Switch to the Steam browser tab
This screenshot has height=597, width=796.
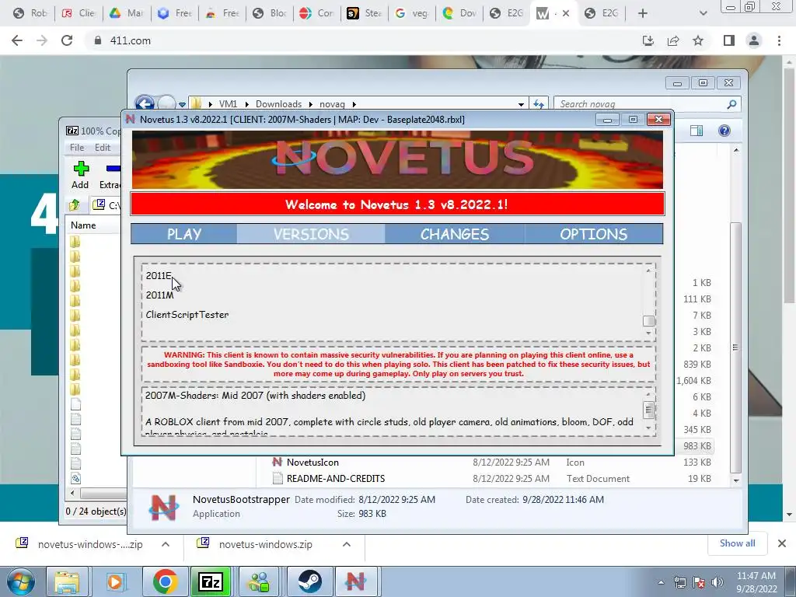coord(365,13)
